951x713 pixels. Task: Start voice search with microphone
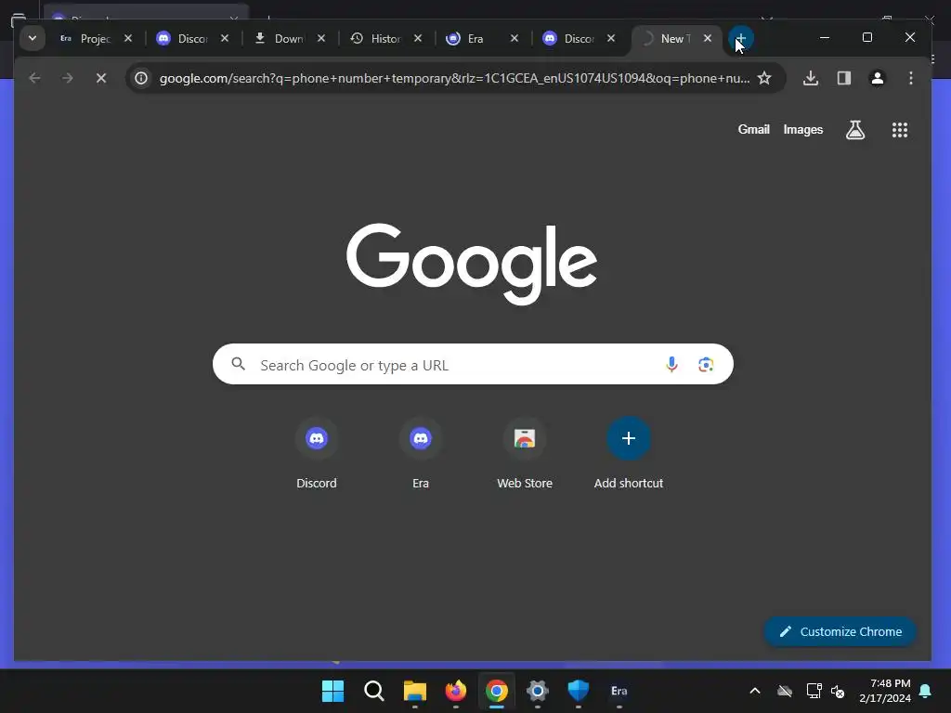pyautogui.click(x=671, y=364)
